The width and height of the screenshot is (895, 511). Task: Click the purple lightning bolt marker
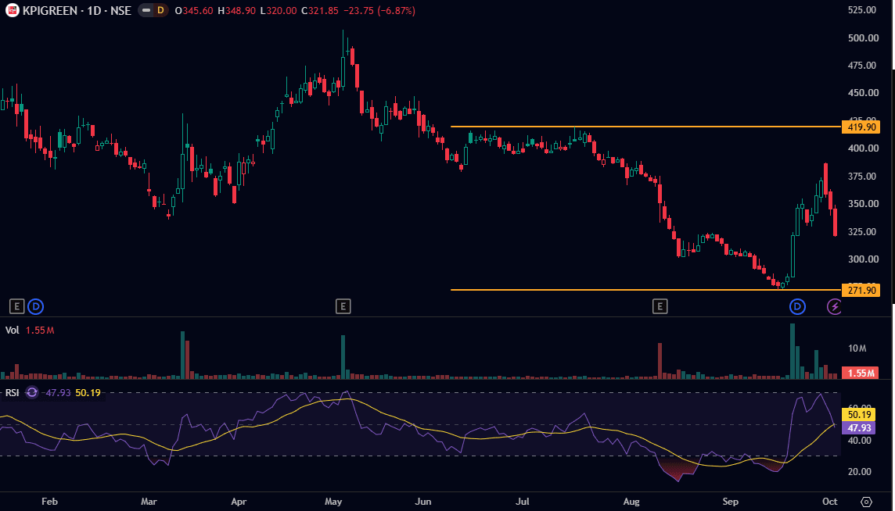pos(835,307)
